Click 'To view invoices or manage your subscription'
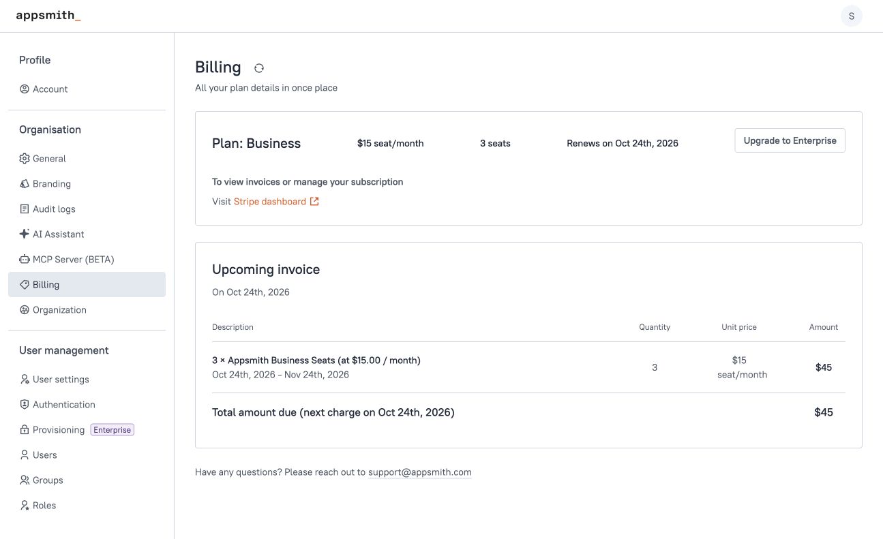Image resolution: width=883 pixels, height=539 pixels. click(308, 182)
